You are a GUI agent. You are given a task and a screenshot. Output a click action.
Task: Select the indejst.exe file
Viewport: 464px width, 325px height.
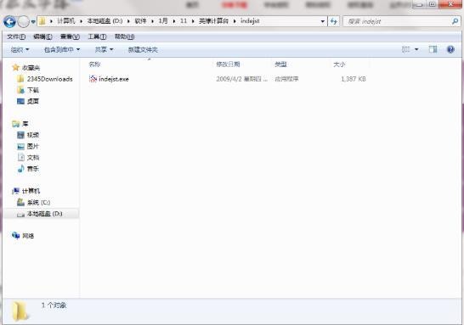click(114, 79)
